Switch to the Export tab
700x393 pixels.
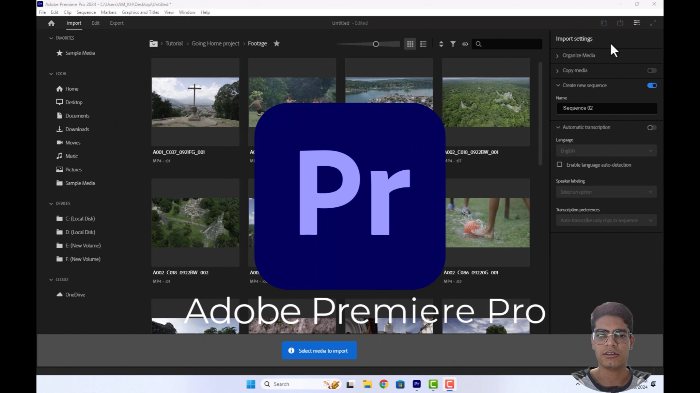[x=117, y=23]
